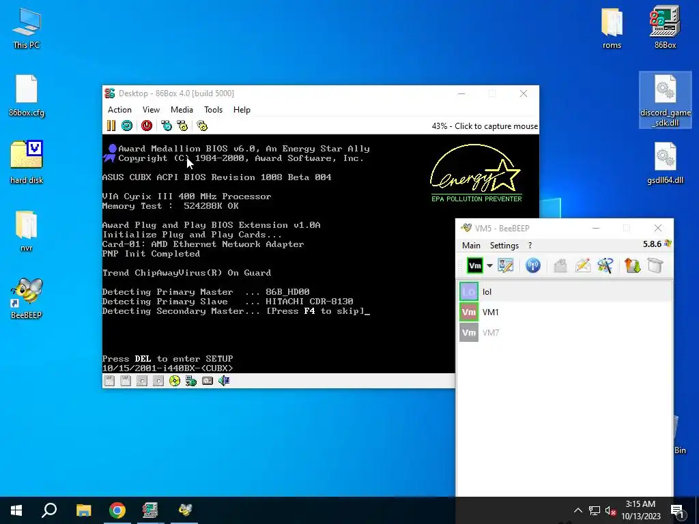
Task: Click the BeeBEEP version 5.8.6 label
Action: point(652,244)
